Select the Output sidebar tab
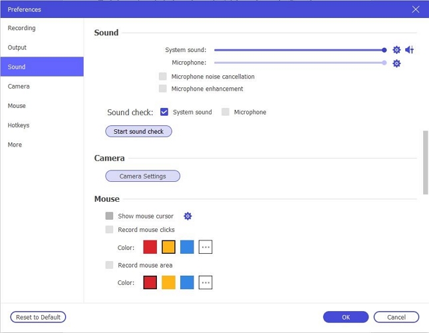Screen dimensions: 429x333 pos(17,48)
